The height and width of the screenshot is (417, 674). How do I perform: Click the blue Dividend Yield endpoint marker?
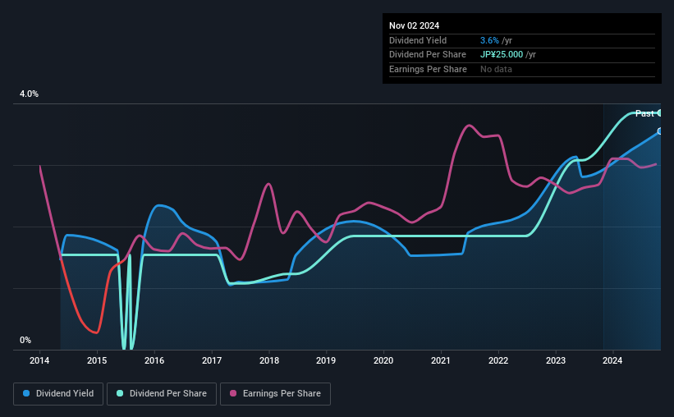click(659, 131)
